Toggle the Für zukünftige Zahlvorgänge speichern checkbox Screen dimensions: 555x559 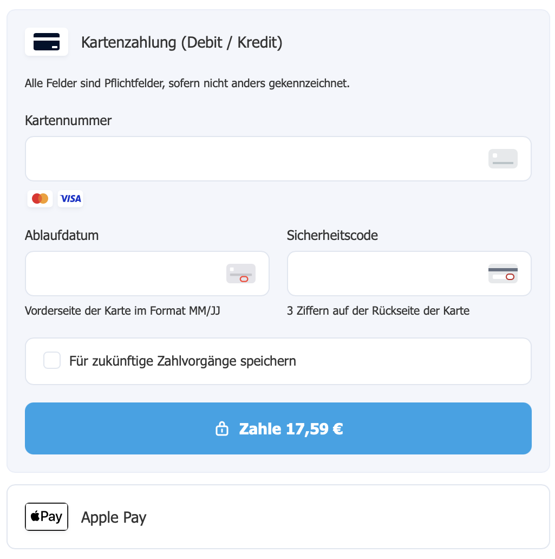pos(52,360)
